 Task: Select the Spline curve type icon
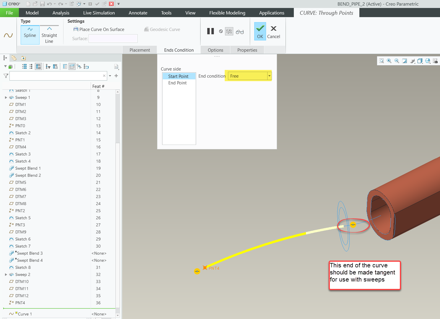[30, 35]
